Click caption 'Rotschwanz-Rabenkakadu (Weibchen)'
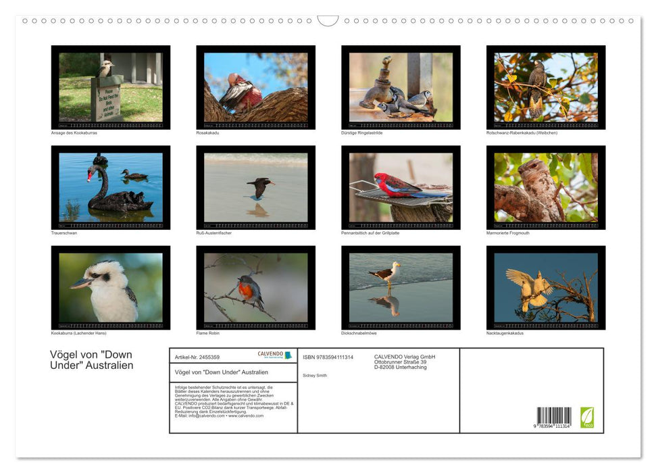656x473 pixels. [x=522, y=132]
